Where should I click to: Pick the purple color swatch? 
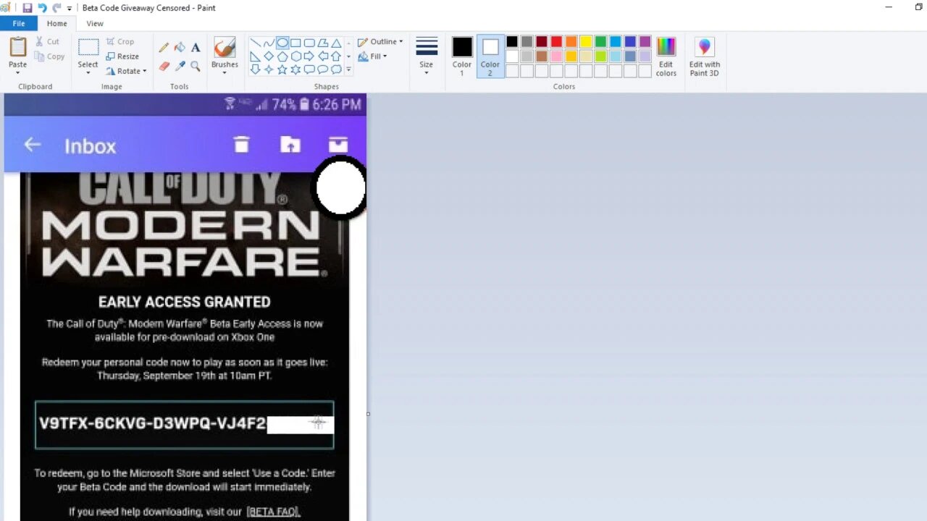(645, 42)
